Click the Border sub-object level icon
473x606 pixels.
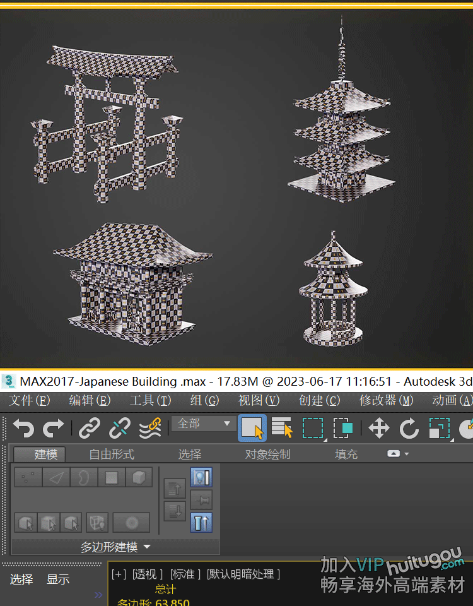[84, 478]
